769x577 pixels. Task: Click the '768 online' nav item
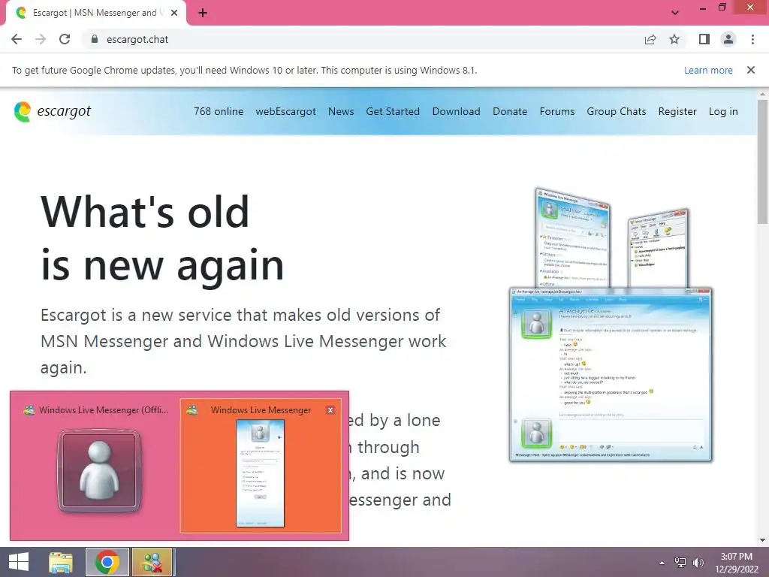pos(219,111)
